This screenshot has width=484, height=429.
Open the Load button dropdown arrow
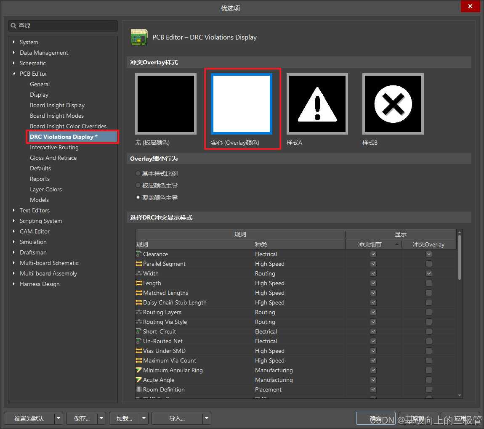(144, 418)
